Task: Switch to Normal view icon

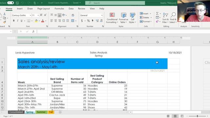Action: pos(168,116)
